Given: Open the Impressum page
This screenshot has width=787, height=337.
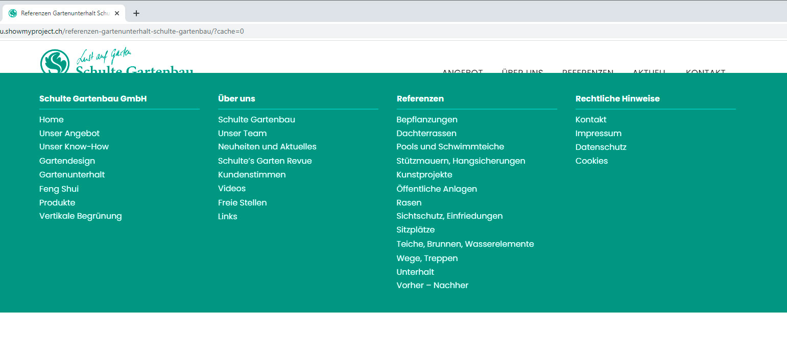Looking at the screenshot, I should tap(598, 134).
